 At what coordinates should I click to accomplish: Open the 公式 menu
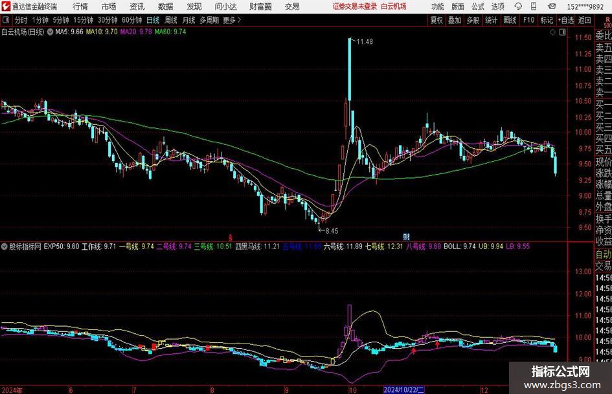tap(478, 6)
